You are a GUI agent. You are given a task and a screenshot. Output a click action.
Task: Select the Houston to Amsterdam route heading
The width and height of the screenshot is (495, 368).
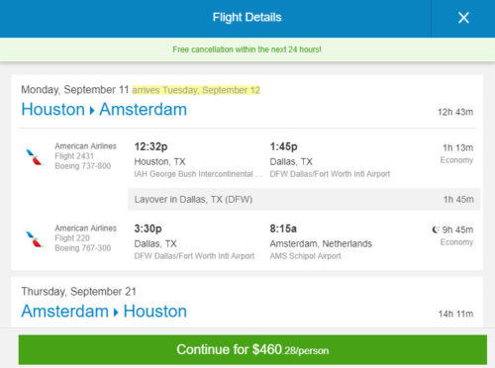click(x=104, y=110)
